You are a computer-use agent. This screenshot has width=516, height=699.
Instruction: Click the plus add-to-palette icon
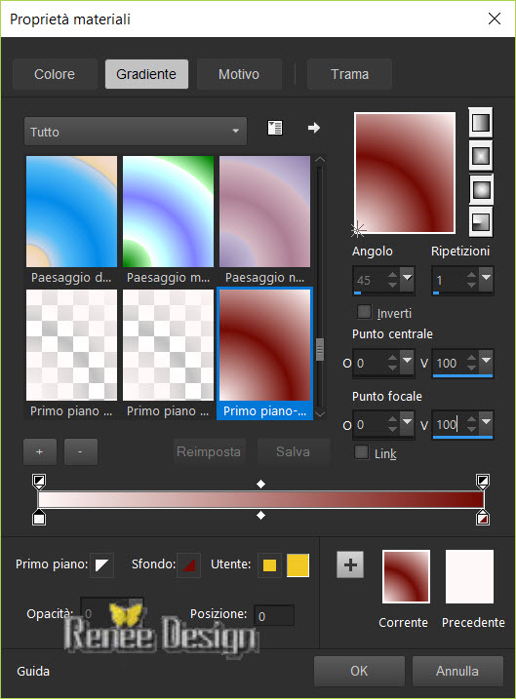[x=350, y=564]
